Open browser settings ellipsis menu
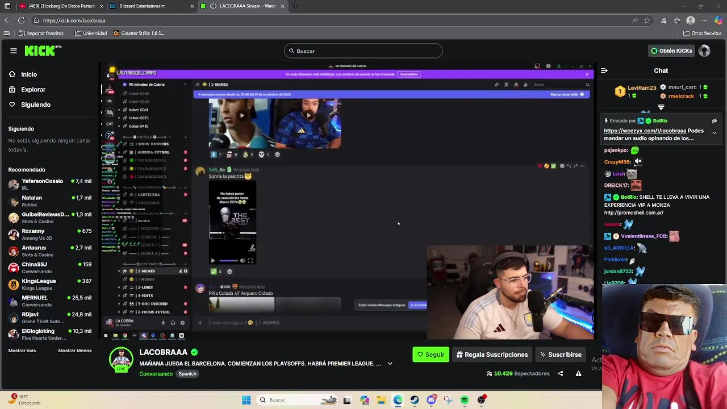The width and height of the screenshot is (727, 409). [x=704, y=20]
